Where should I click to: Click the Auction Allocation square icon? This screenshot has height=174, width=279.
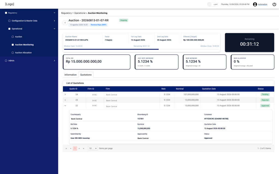tap(13, 53)
